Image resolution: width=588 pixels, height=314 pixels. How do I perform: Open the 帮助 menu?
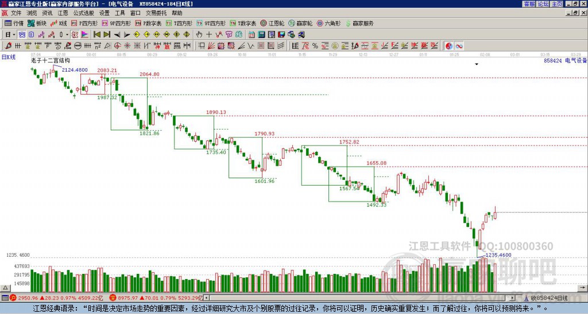[177, 13]
